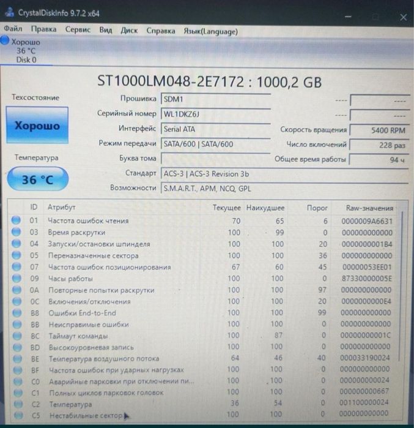
Task: Click the ACS-3 Revision 3b standard field
Action: click(x=284, y=174)
